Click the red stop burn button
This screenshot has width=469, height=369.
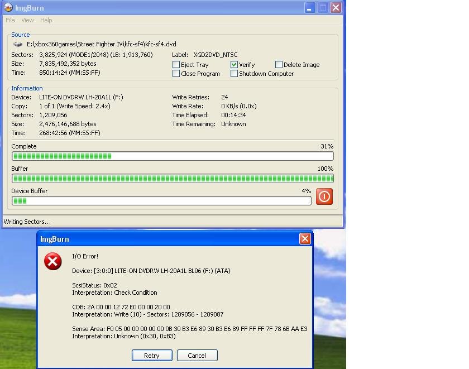(324, 197)
